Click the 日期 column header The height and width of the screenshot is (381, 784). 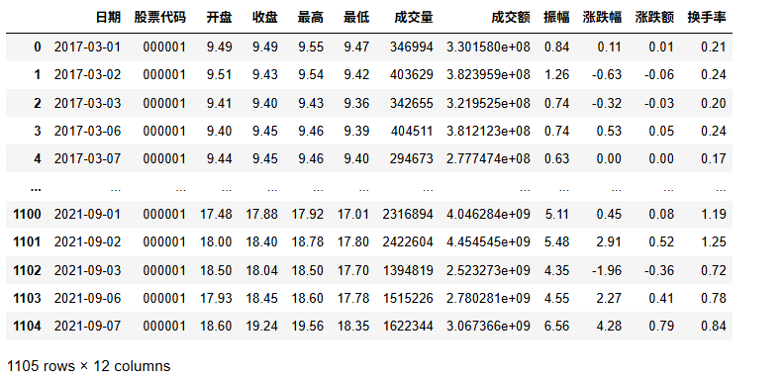[x=109, y=18]
